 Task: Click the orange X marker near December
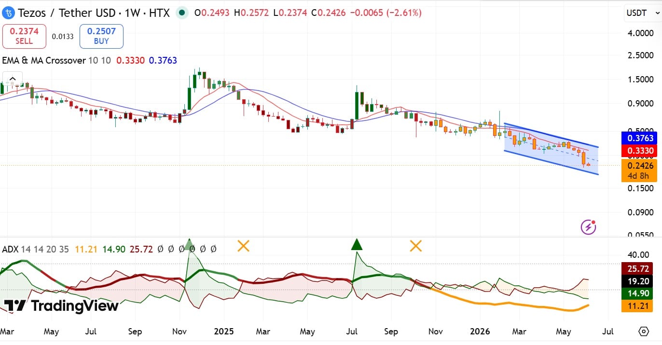(243, 246)
